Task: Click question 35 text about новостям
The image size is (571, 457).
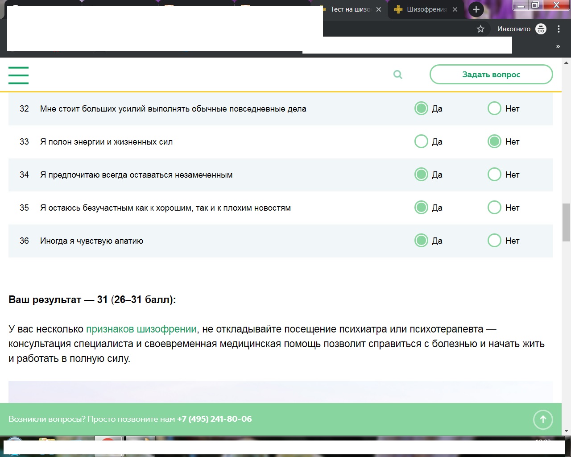Action: point(166,208)
